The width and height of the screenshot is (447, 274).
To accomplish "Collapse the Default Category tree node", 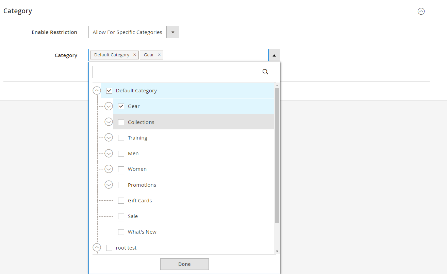I will (97, 91).
